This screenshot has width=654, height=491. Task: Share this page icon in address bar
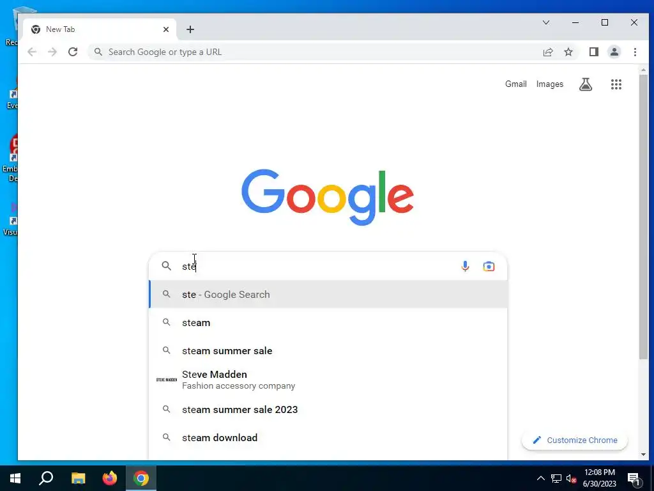pyautogui.click(x=548, y=52)
